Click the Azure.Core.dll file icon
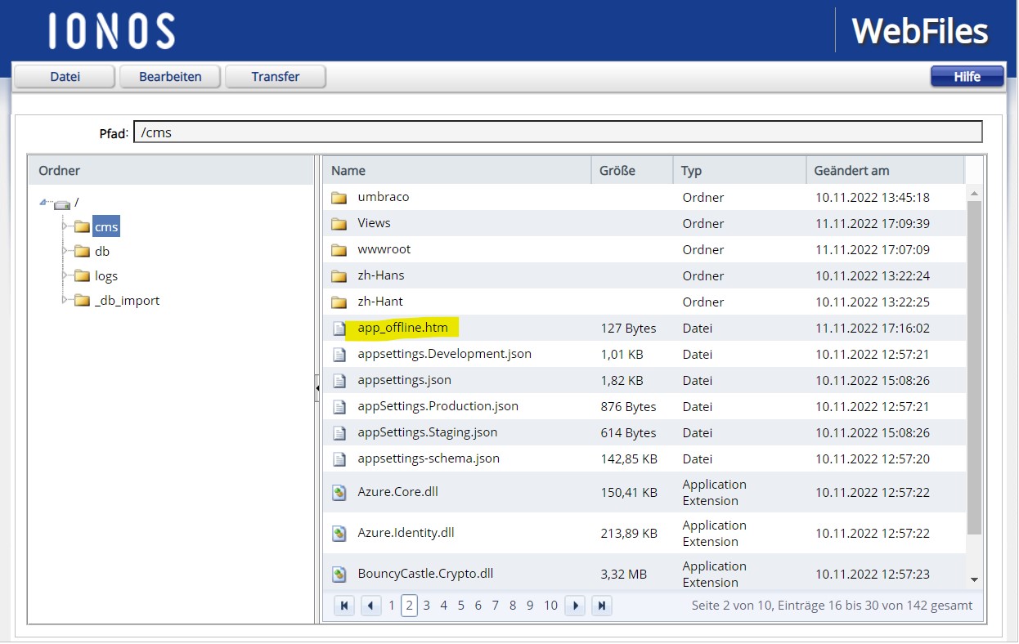This screenshot has height=644, width=1019. coord(339,492)
